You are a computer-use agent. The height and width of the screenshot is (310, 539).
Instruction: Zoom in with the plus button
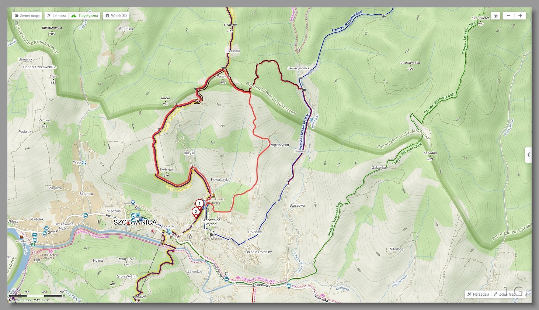[520, 16]
